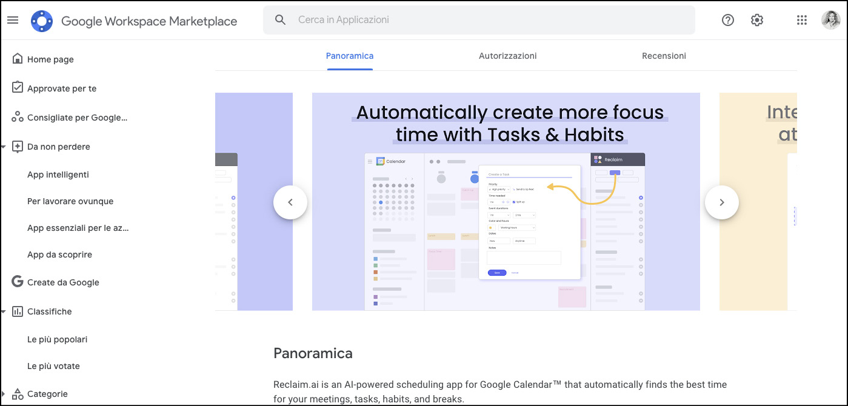Open the Settings gear icon
Screen dimensions: 848x406
[757, 20]
